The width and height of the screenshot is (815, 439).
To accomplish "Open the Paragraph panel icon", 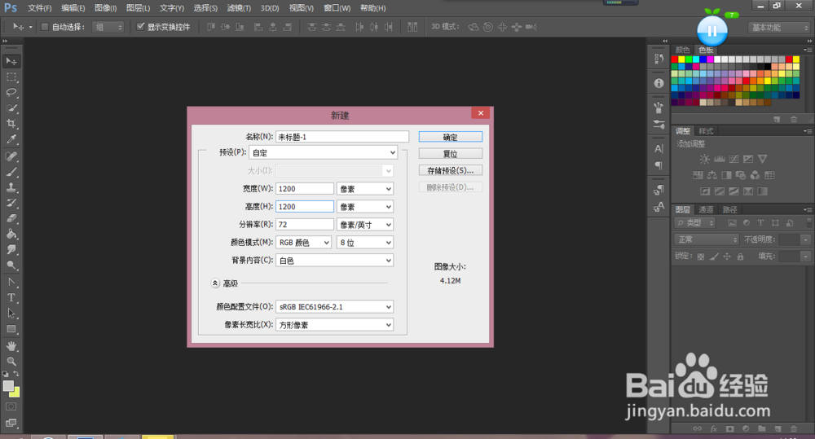I will pyautogui.click(x=659, y=165).
